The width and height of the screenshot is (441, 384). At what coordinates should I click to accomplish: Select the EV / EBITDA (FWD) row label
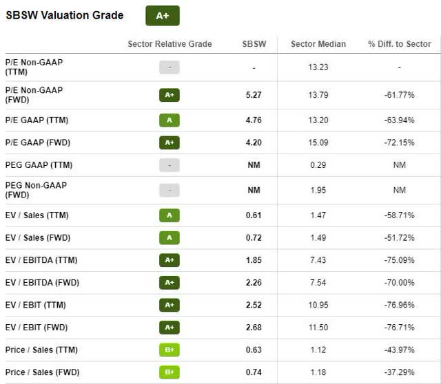click(x=42, y=283)
